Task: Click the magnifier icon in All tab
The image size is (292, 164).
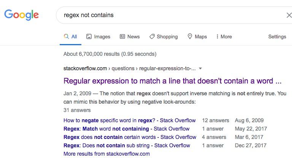Action: [x=66, y=36]
